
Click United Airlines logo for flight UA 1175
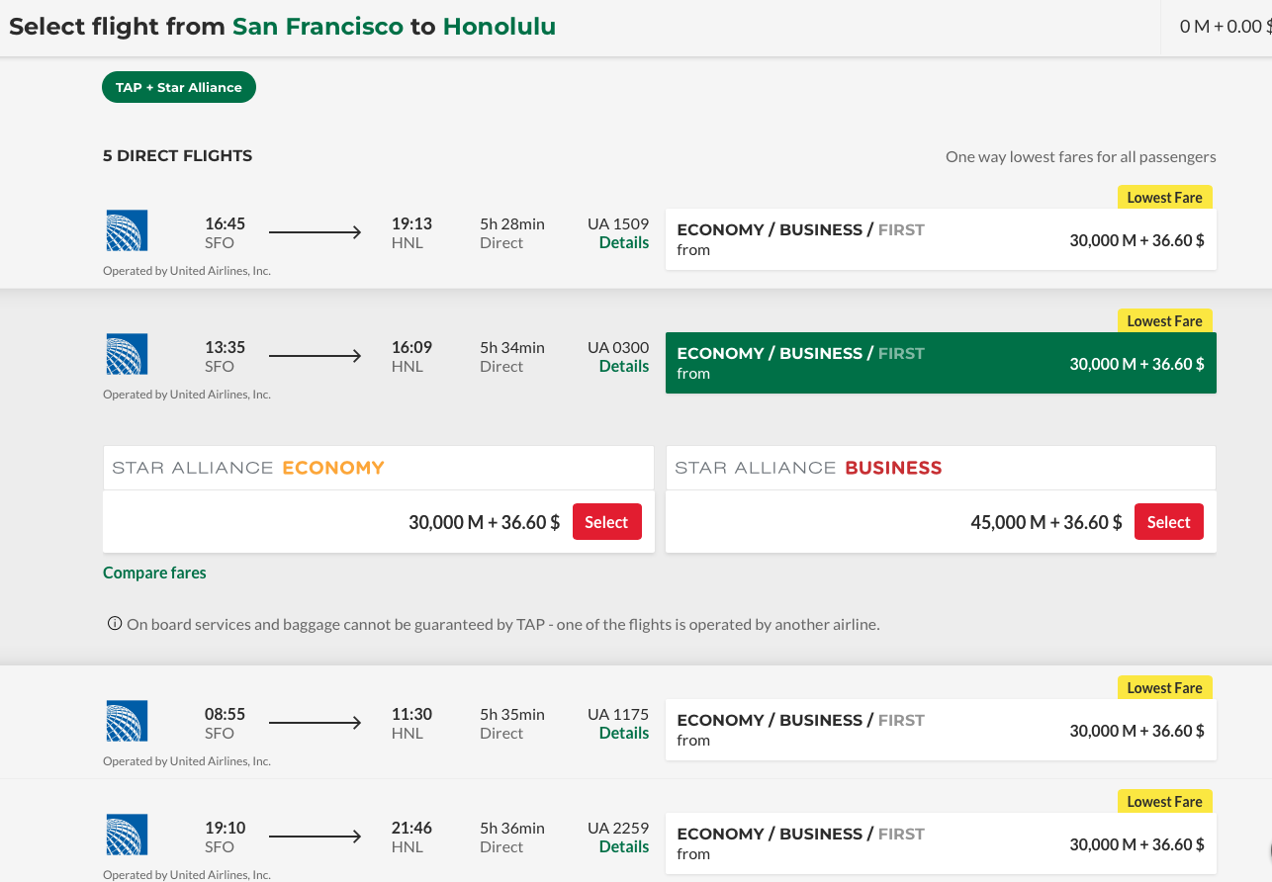click(127, 721)
